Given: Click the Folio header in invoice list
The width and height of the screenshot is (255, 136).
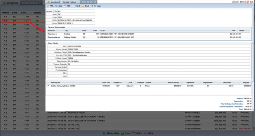Looking at the screenshot, I should point(23,13).
